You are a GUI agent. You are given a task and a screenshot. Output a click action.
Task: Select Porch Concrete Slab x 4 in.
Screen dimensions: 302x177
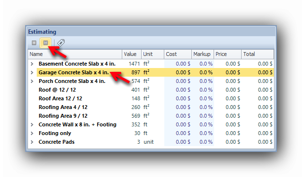coord(72,82)
